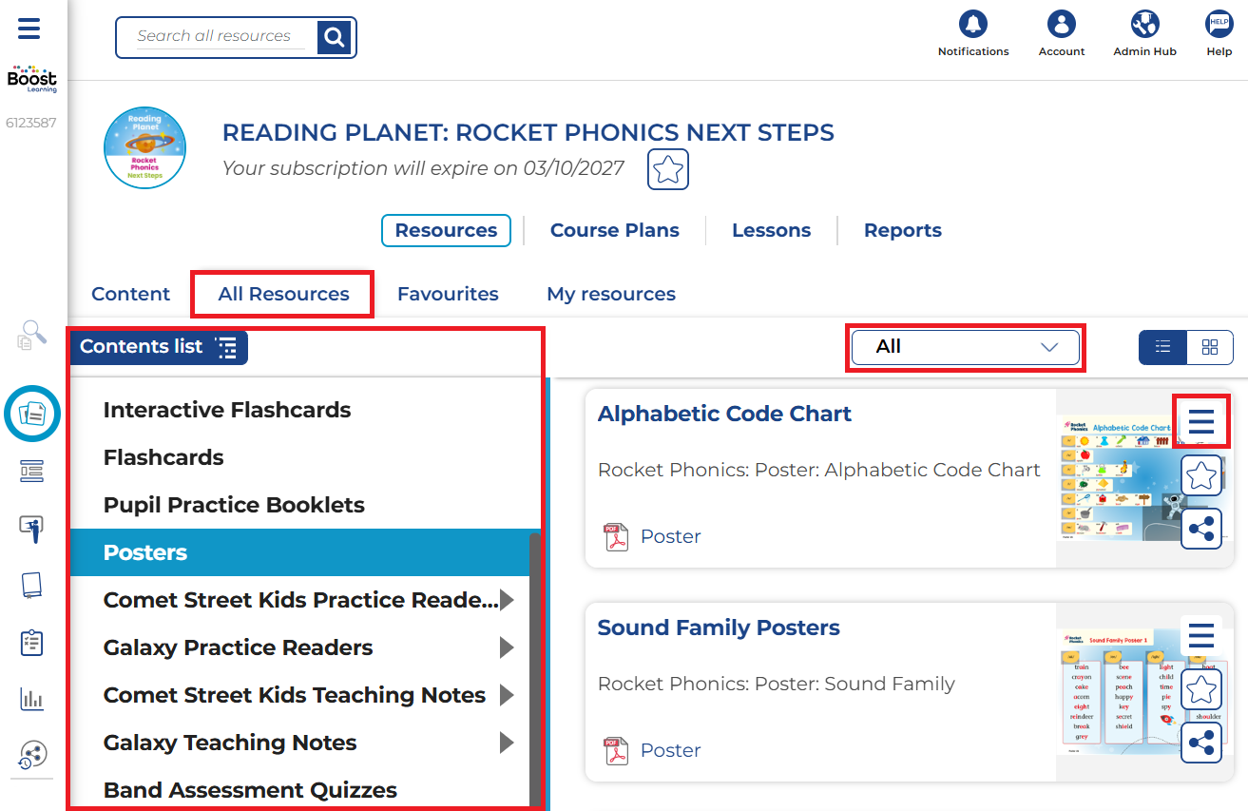The height and width of the screenshot is (811, 1248).
Task: Open the Alphabetic Code Chart title link
Action: click(x=724, y=414)
